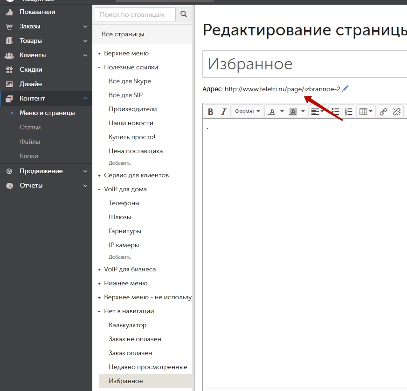407x391 pixels.
Task: Open the Файлы submenu item
Action: click(30, 142)
